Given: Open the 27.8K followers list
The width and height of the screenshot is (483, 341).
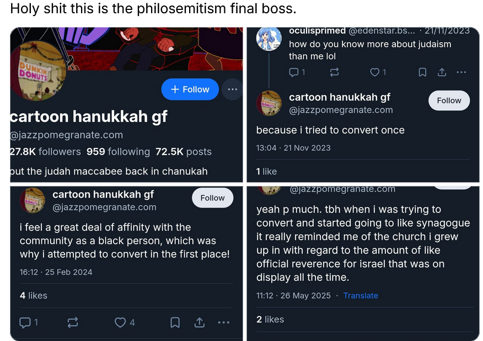Looking at the screenshot, I should [45, 152].
